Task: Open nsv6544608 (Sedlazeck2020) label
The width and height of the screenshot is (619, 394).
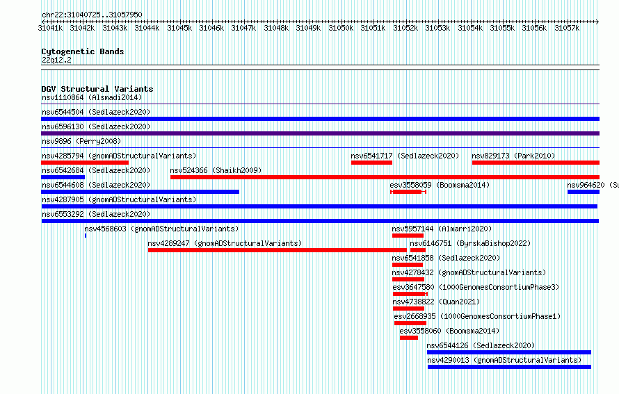Action: point(96,185)
